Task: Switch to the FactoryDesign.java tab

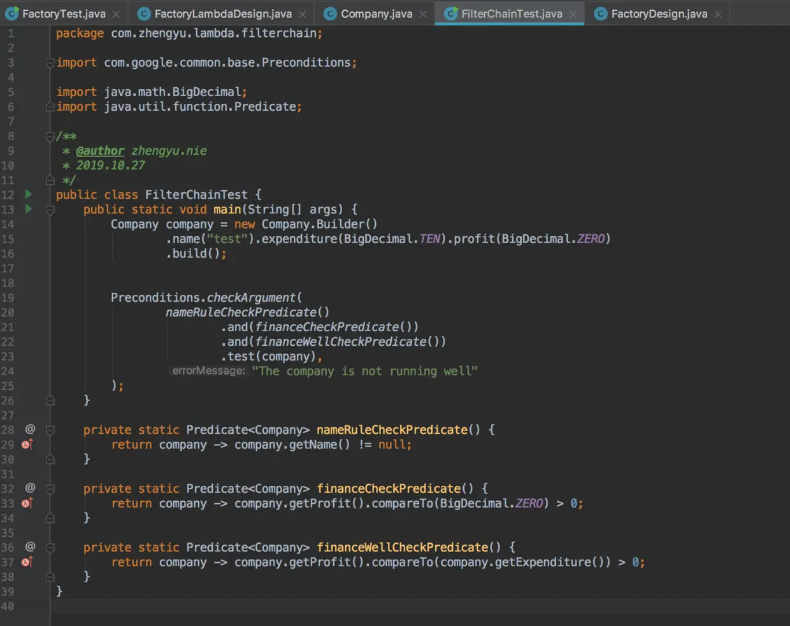Action: click(659, 13)
